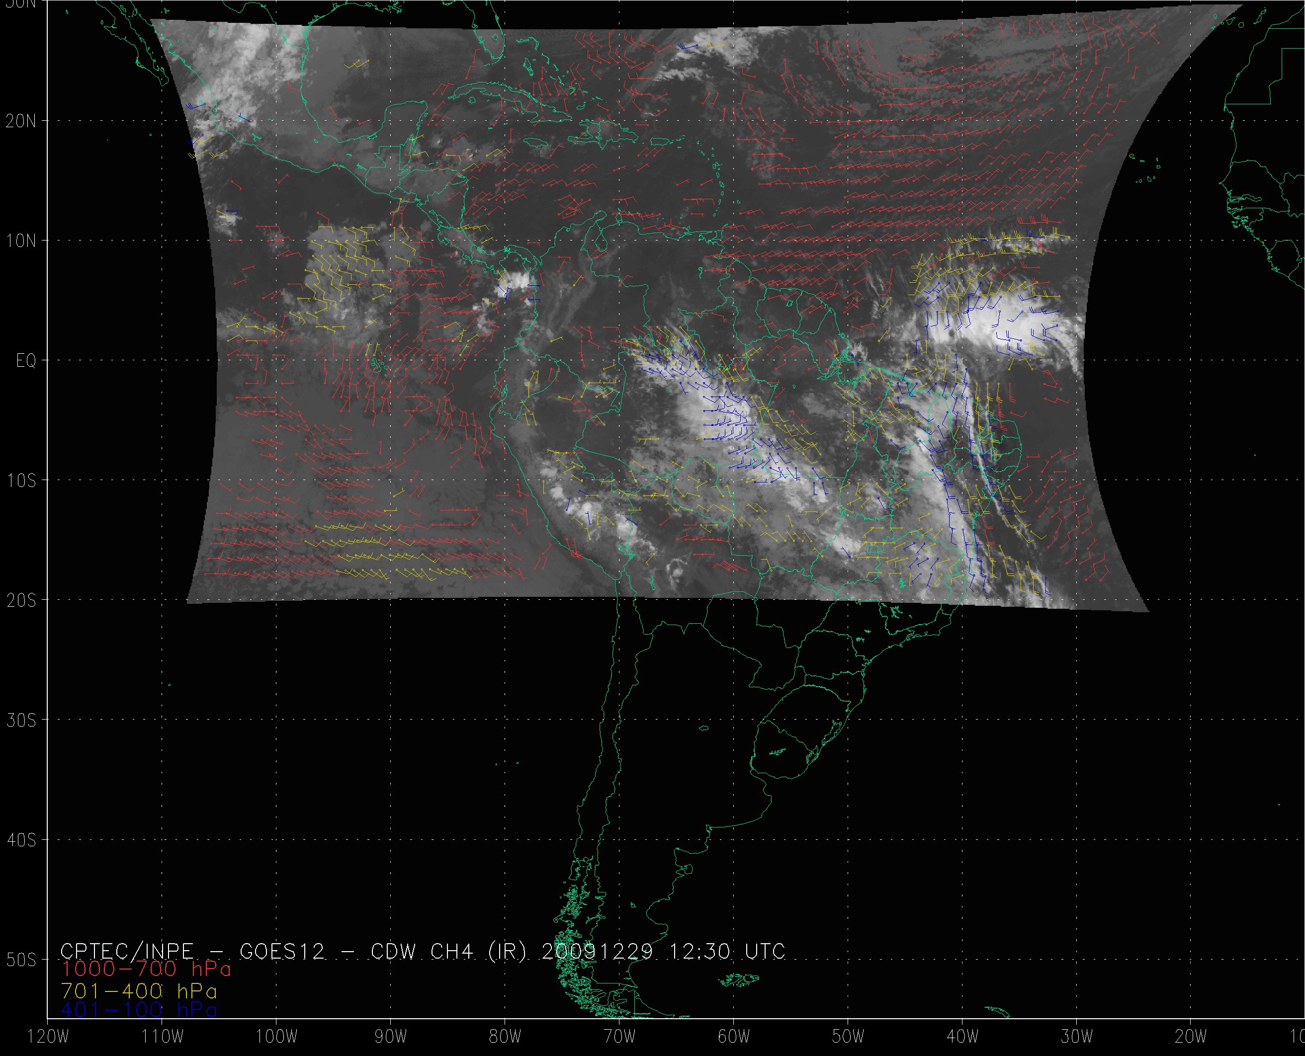1305x1056 pixels.
Task: Click the 30W longitude label
Action: pyautogui.click(x=1077, y=1037)
